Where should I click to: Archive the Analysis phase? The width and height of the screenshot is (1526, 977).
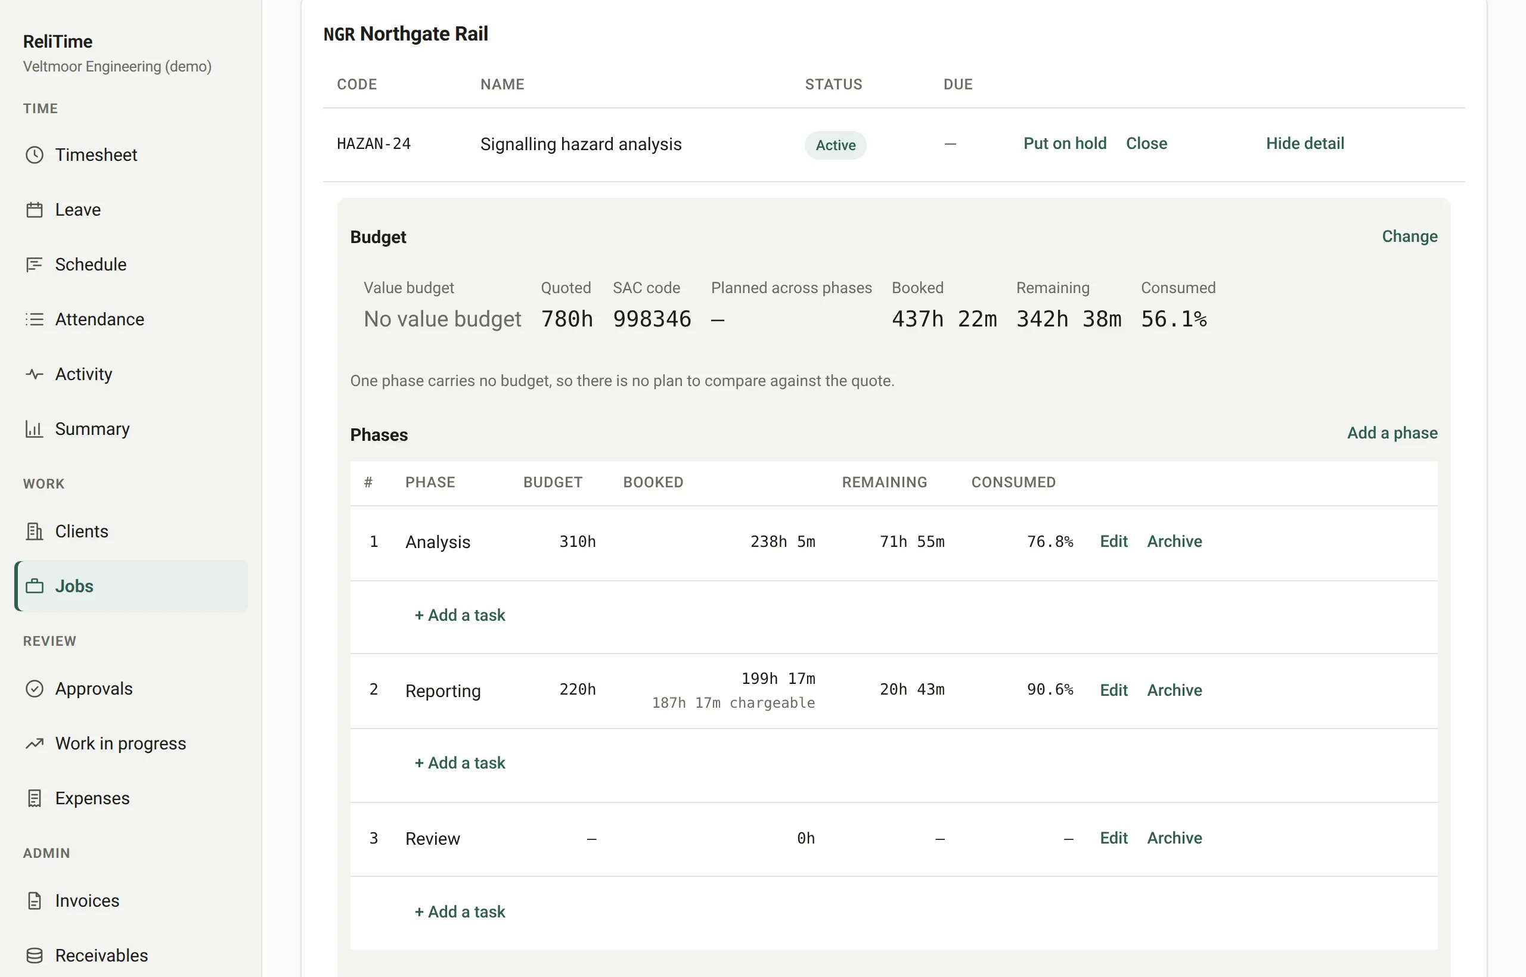(1174, 541)
